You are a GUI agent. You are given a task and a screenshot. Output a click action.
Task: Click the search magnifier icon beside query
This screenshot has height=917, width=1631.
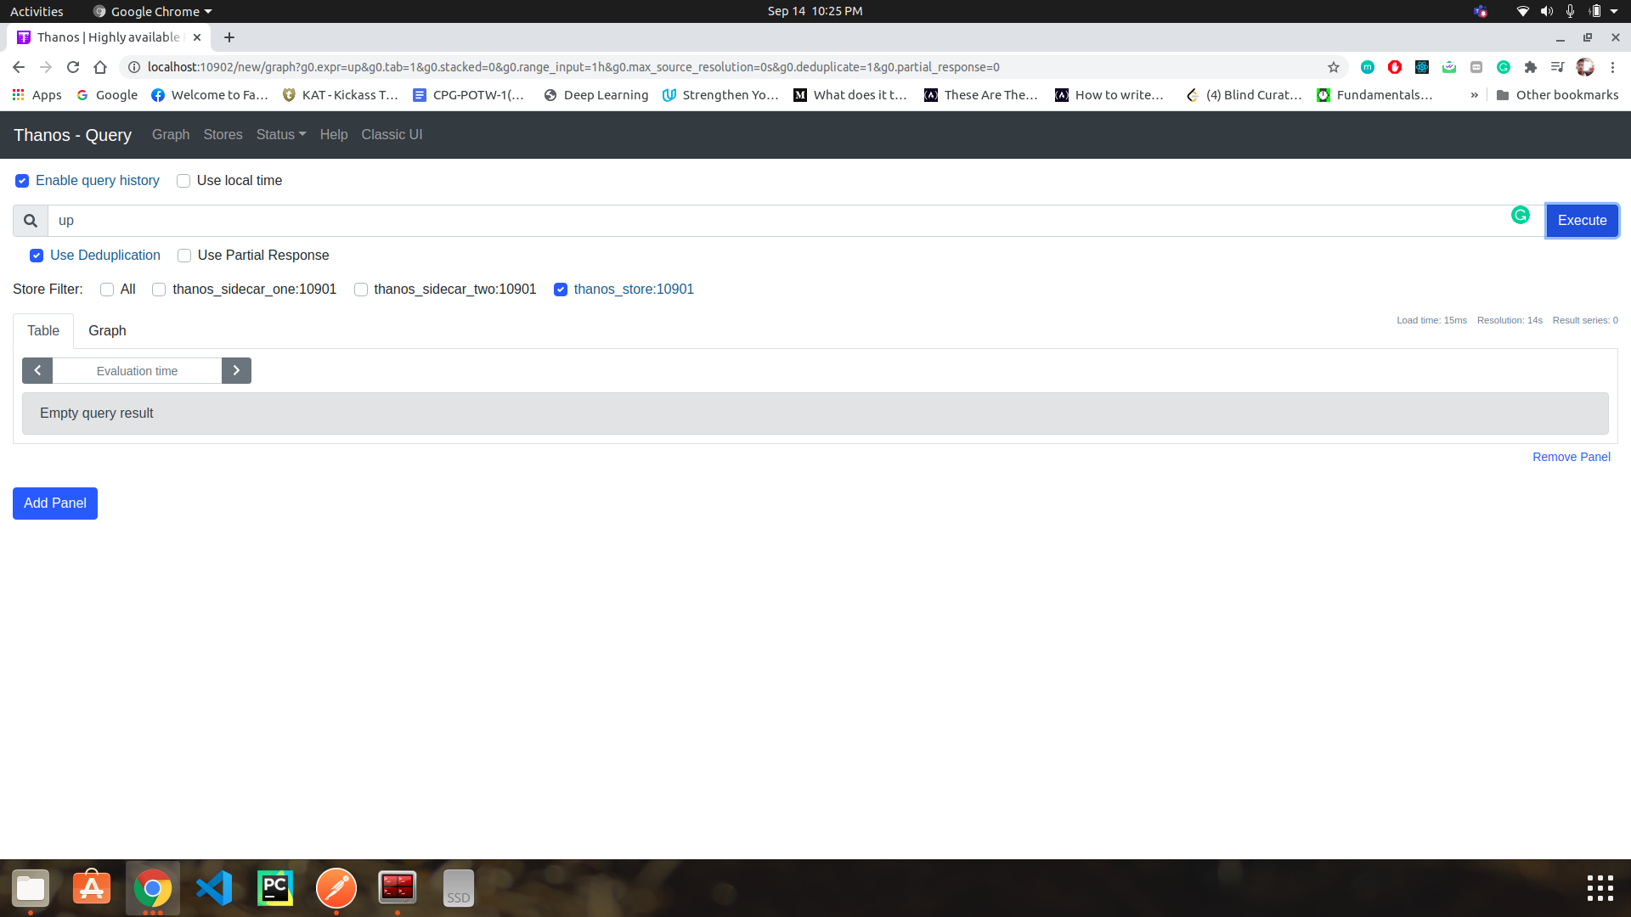pos(31,221)
